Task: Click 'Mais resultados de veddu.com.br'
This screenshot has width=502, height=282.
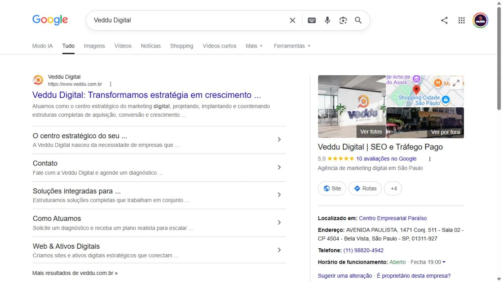Action: 75,273
